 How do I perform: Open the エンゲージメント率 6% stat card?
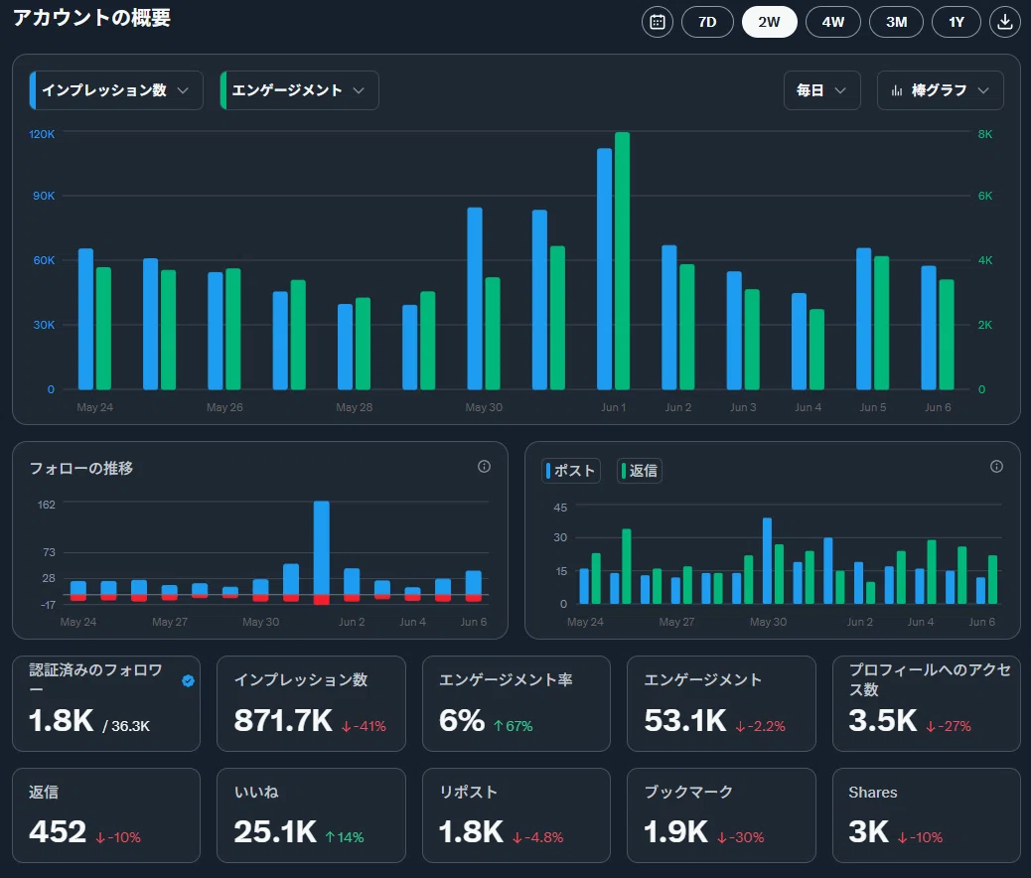click(x=516, y=704)
